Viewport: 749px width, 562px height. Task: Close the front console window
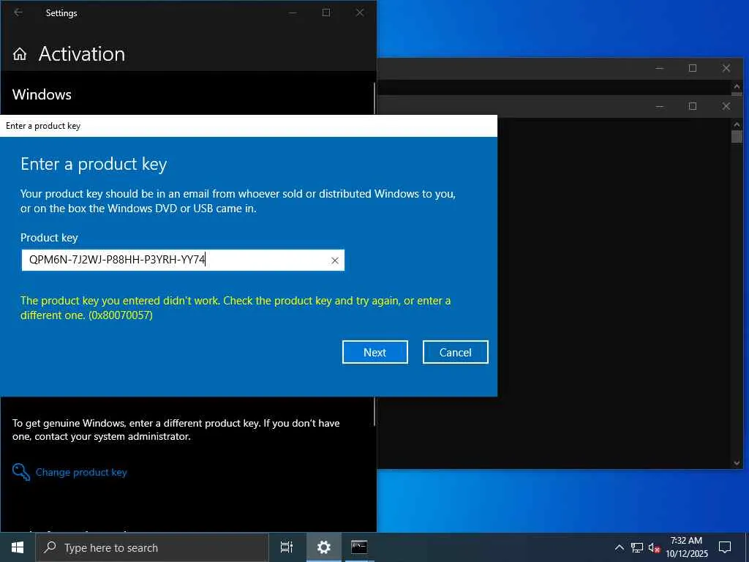pos(726,106)
